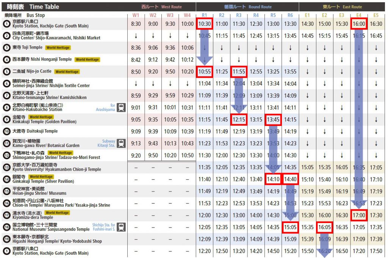
Task: Click the train icon for Fushimi-inari at National Museum
Action: 121,227
